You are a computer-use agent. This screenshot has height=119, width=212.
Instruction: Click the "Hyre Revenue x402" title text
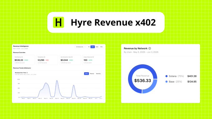(x=113, y=22)
